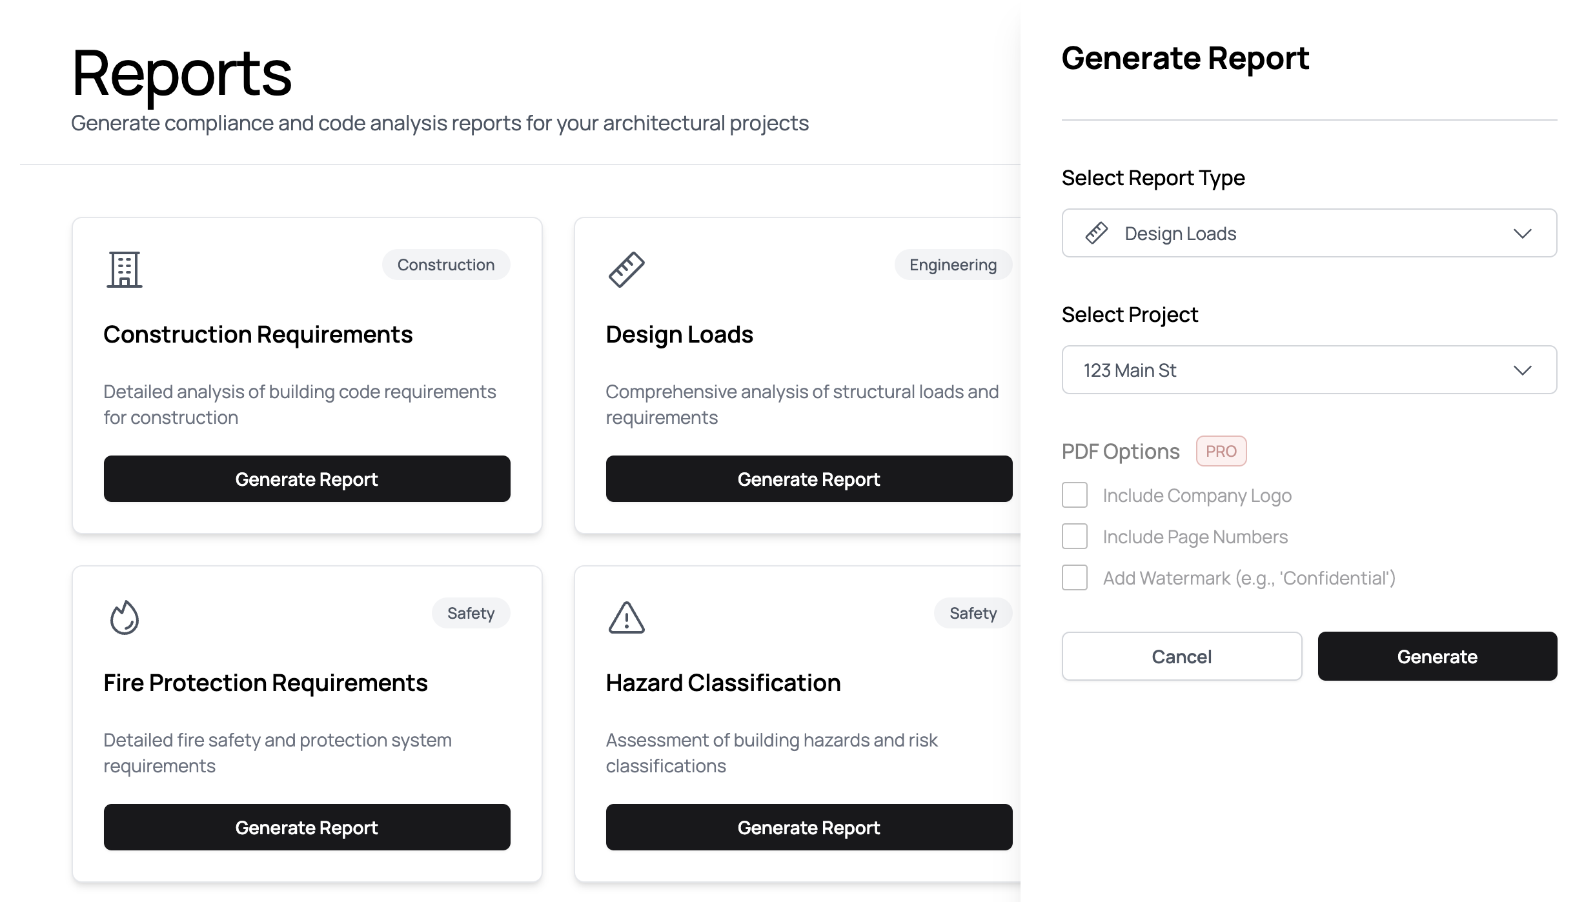Click the Engineering category tag
1595x902 pixels.
pyautogui.click(x=952, y=265)
